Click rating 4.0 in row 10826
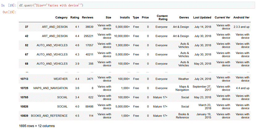 (77, 107)
